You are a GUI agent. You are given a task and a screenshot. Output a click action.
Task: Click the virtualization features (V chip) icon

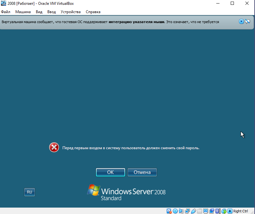218,211
